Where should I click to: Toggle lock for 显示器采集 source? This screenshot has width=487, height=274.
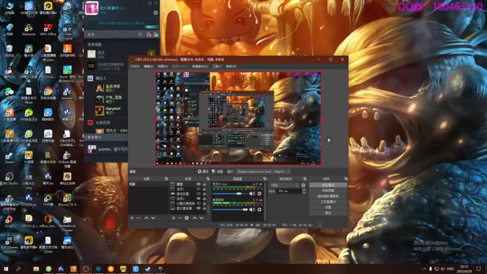pos(204,208)
